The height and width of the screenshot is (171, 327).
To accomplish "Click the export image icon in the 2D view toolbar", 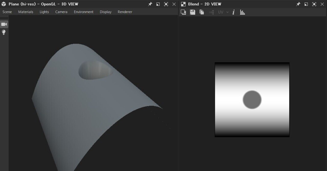I will (183, 12).
